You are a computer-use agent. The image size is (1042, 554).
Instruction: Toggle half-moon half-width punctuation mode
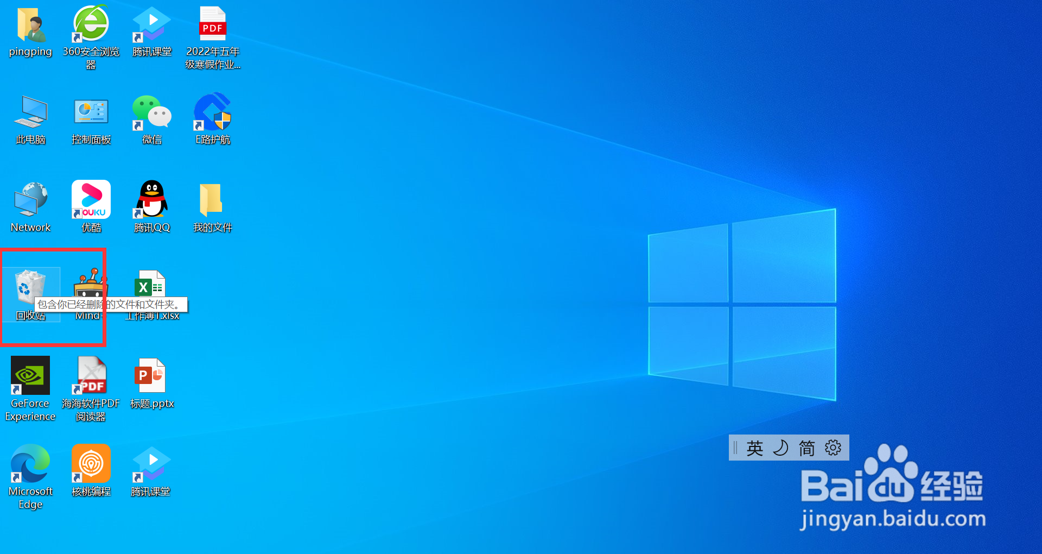780,448
